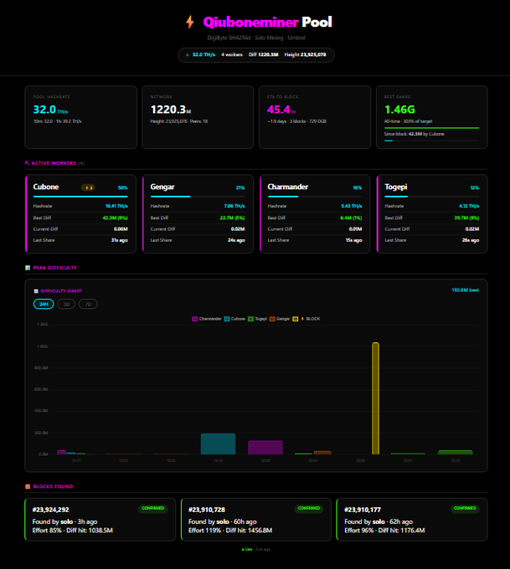Screen dimensions: 510x569
Task: Click the tall yellow BLOCK bar in chart
Action: click(x=376, y=398)
